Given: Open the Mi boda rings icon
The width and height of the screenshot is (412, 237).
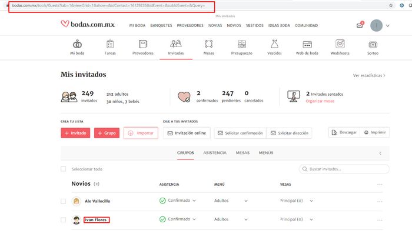Looking at the screenshot, I should [77, 44].
